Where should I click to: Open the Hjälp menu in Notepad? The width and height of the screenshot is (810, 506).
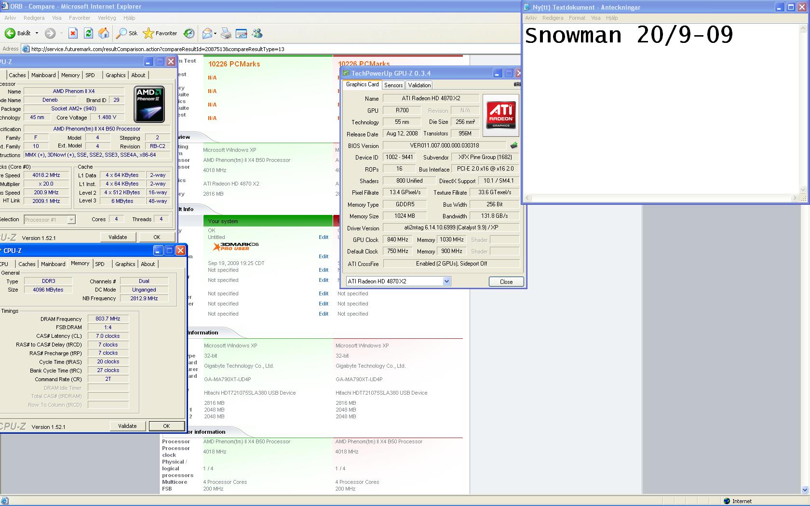611,18
